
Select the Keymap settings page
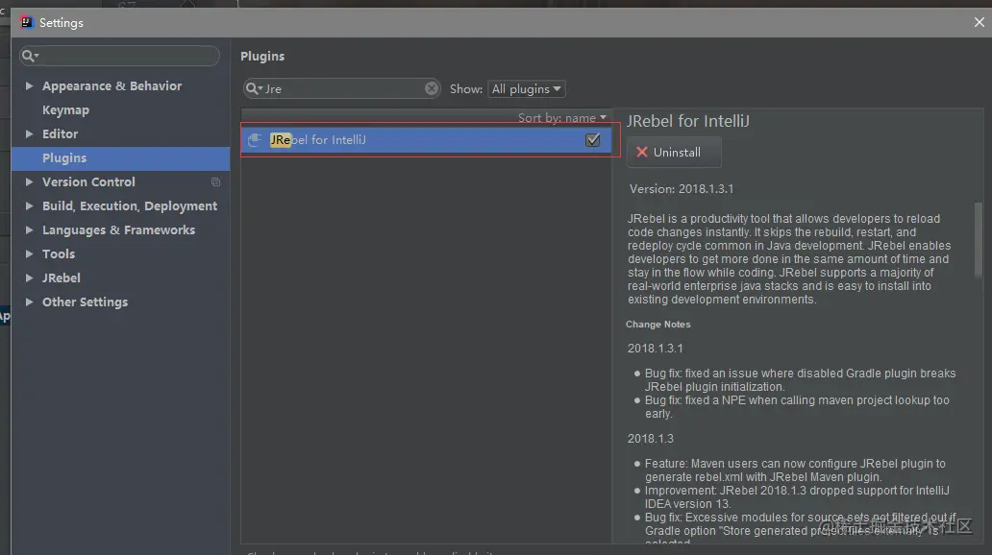(x=65, y=110)
